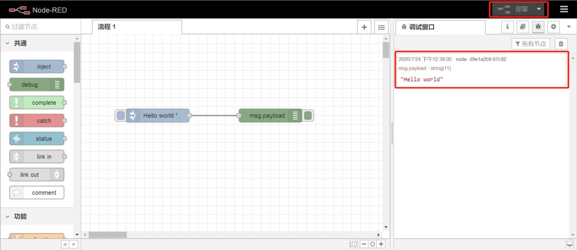Select the link in node
The height and width of the screenshot is (250, 577).
point(37,157)
